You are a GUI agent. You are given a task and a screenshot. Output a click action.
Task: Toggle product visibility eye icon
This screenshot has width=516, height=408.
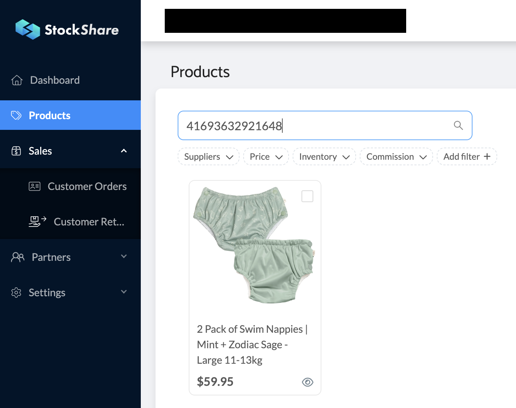pyautogui.click(x=307, y=382)
